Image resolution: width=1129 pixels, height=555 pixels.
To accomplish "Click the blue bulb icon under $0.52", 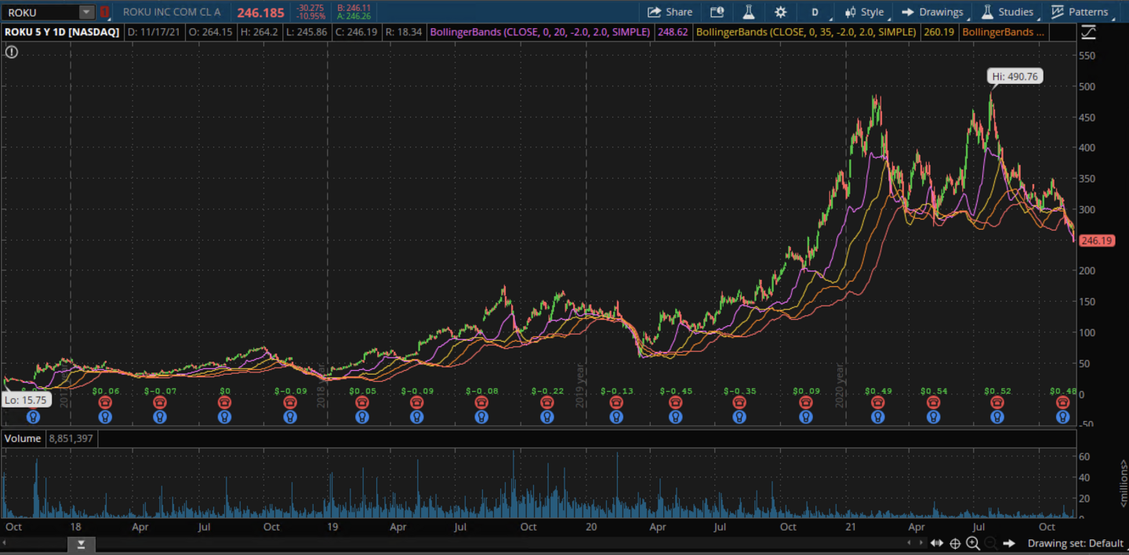I will 996,417.
